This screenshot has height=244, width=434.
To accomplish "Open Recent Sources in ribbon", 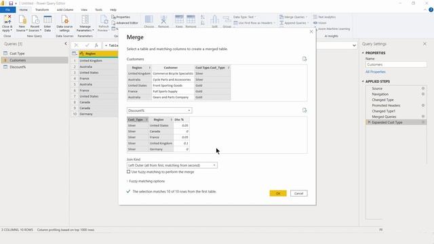I will 35,24.
